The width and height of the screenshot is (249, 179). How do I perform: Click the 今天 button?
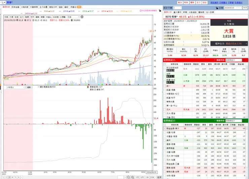point(245,8)
